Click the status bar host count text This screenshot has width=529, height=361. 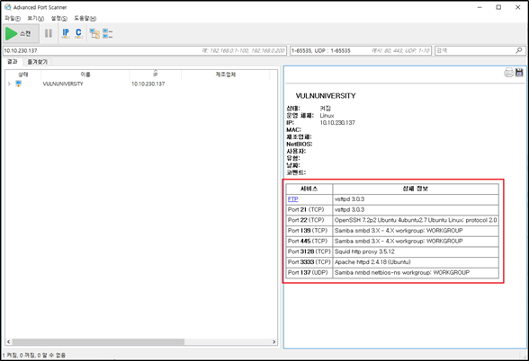tap(34, 355)
